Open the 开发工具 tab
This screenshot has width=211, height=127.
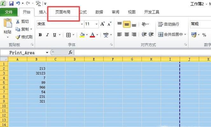pyautogui.click(x=152, y=12)
